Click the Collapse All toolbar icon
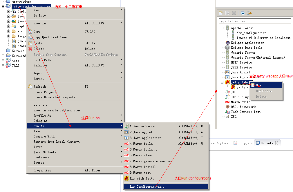The height and width of the screenshot is (192, 293). (x=243, y=13)
